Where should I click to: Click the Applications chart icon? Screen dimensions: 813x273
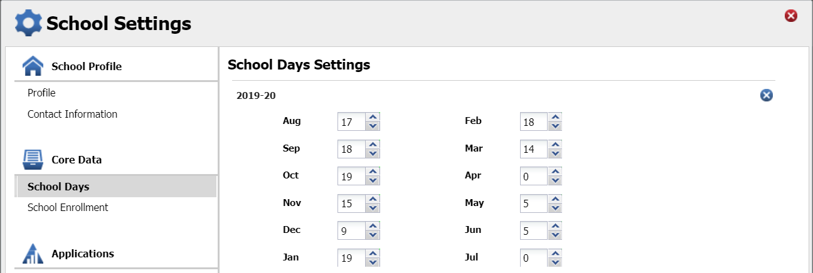point(33,254)
